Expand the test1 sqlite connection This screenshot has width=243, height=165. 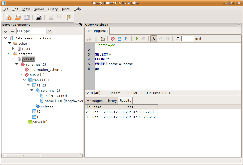[13, 48]
